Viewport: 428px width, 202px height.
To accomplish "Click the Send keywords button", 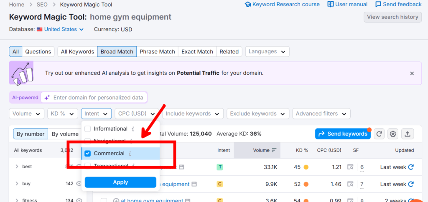I will coord(343,134).
